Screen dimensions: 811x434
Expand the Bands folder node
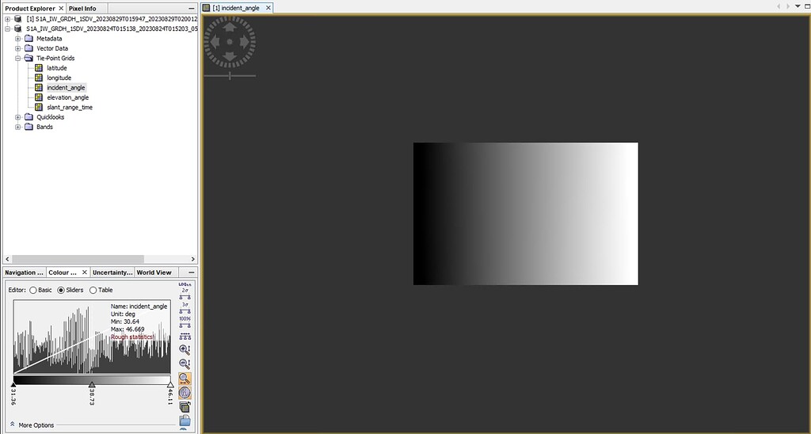[18, 127]
